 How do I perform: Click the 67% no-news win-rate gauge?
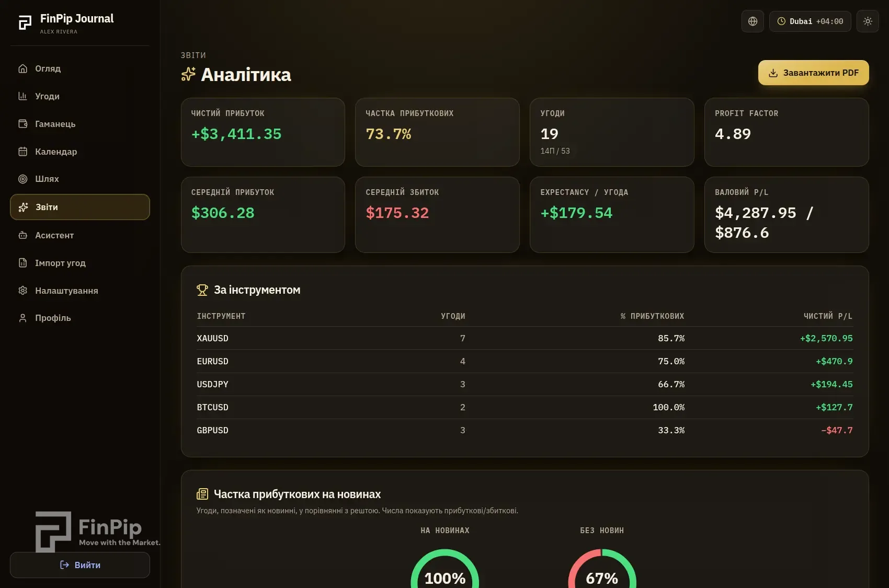tap(602, 570)
